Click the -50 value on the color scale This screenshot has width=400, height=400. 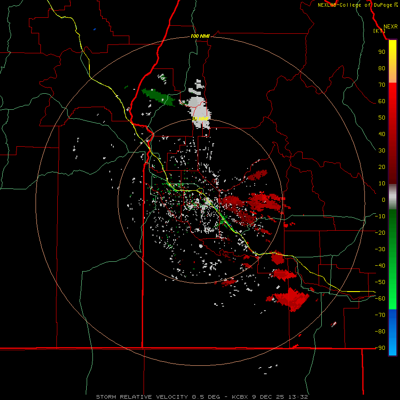(380, 282)
